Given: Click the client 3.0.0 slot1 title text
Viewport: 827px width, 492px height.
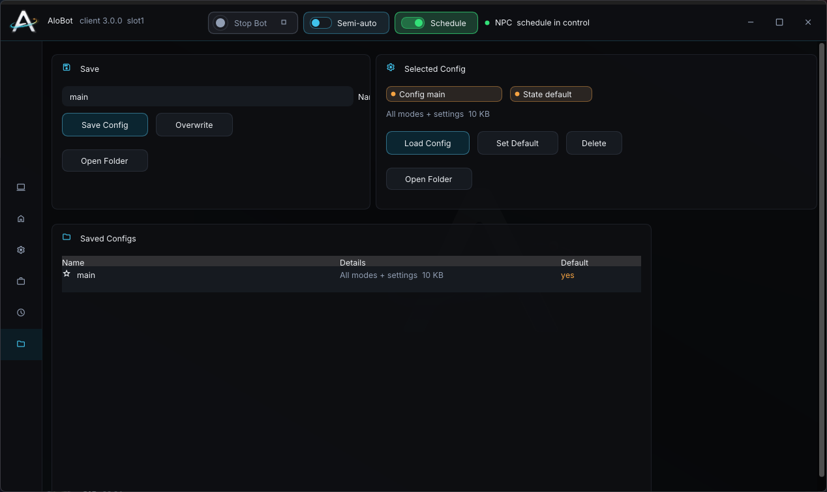Looking at the screenshot, I should [x=112, y=20].
